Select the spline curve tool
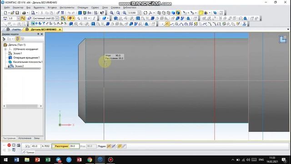 pyautogui.click(x=205, y=24)
